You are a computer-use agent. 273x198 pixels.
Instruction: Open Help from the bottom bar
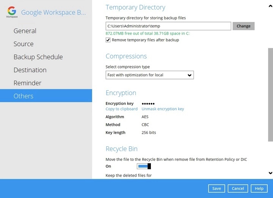click(259, 188)
